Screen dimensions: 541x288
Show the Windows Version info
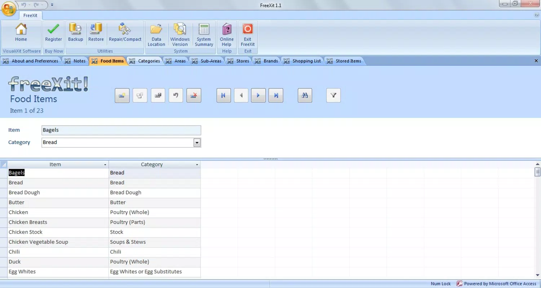click(x=180, y=35)
